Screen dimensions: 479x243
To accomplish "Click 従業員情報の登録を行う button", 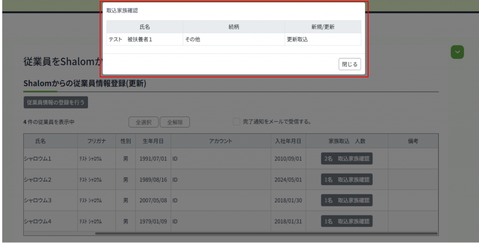I will [x=56, y=103].
